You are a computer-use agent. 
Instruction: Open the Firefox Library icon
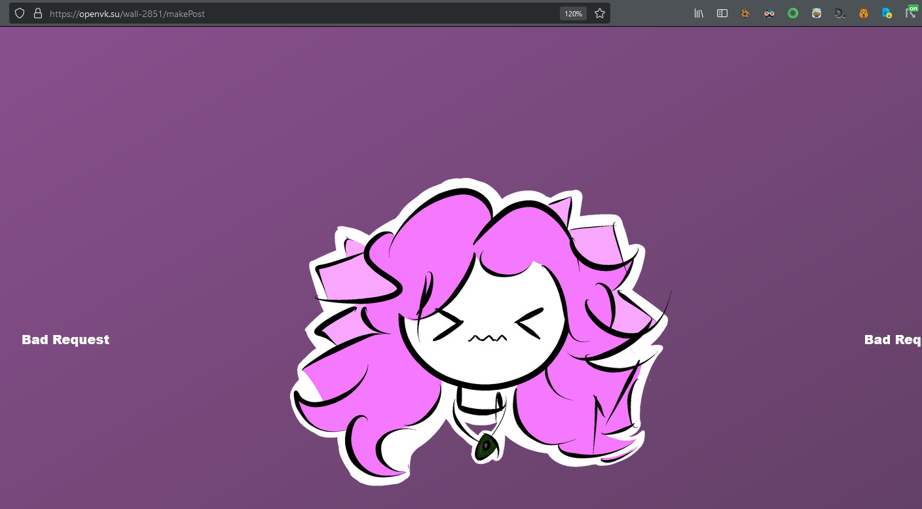click(699, 13)
